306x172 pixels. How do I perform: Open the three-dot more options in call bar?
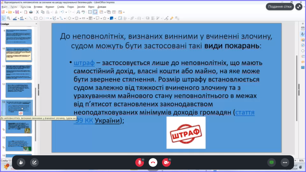point(284,162)
